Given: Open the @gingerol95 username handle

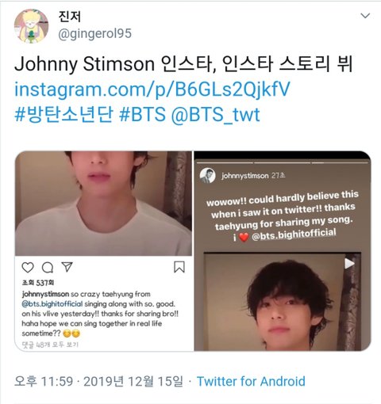Looking at the screenshot, I should pyautogui.click(x=94, y=34).
